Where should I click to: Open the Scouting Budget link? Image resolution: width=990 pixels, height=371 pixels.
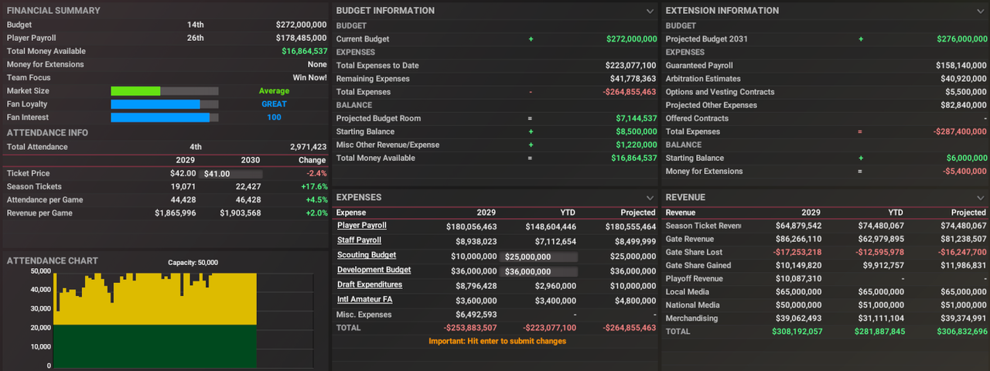click(366, 255)
